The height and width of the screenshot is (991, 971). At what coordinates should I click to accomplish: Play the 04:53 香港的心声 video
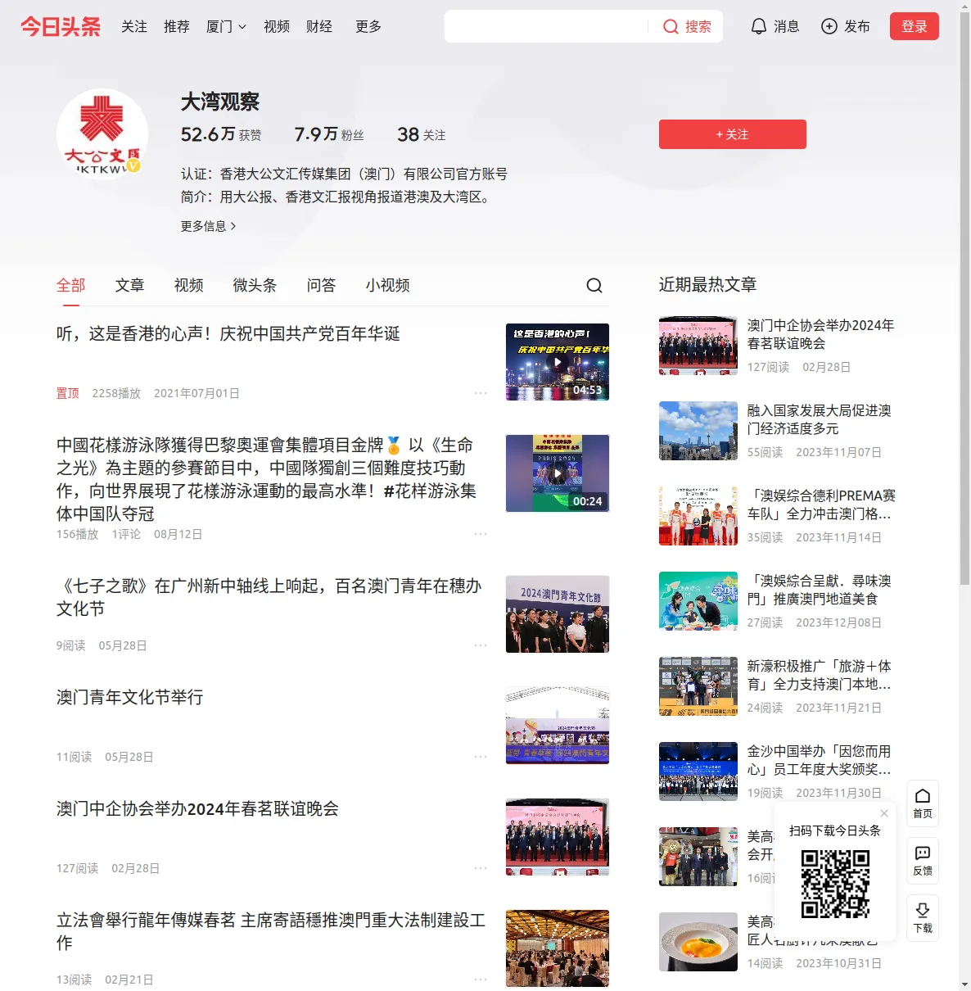point(558,362)
